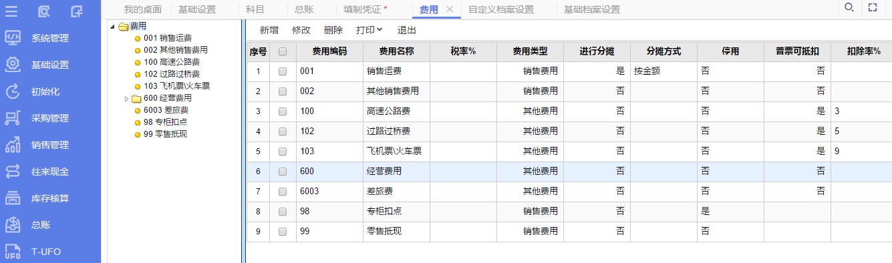The width and height of the screenshot is (892, 263).
Task: Switch to the 自定义档案设置 tab
Action: click(501, 9)
